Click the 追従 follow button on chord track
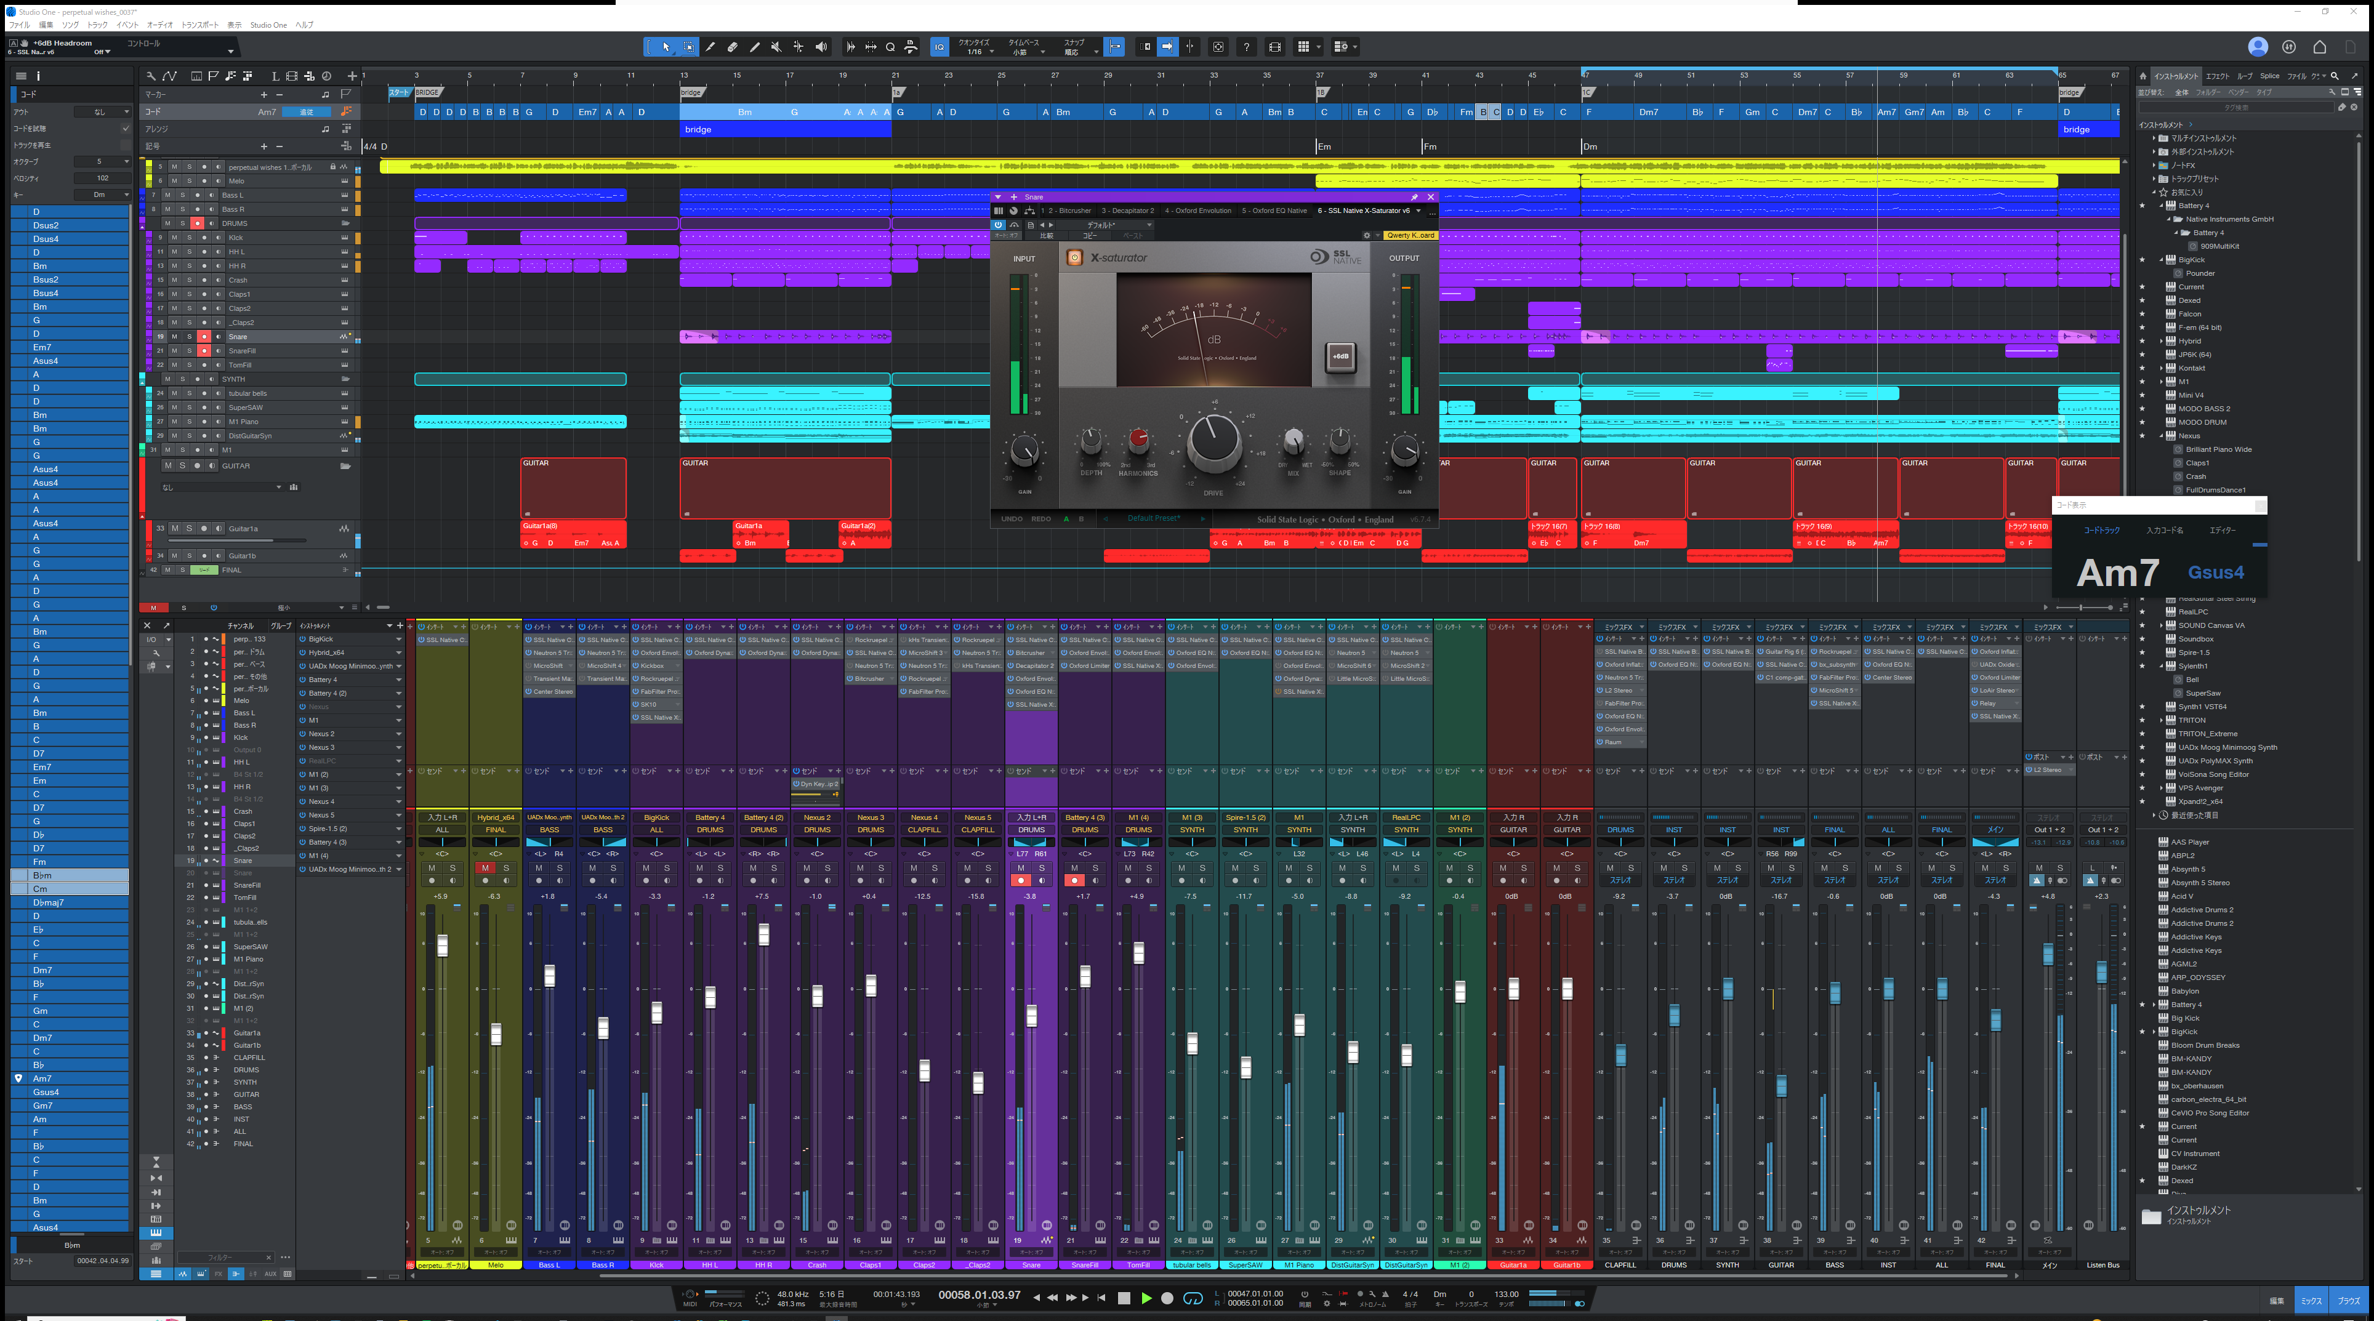Image resolution: width=2374 pixels, height=1321 pixels. pyautogui.click(x=308, y=113)
